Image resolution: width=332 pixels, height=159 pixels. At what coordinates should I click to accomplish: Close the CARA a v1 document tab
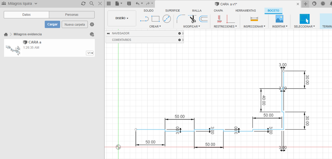click(x=298, y=4)
